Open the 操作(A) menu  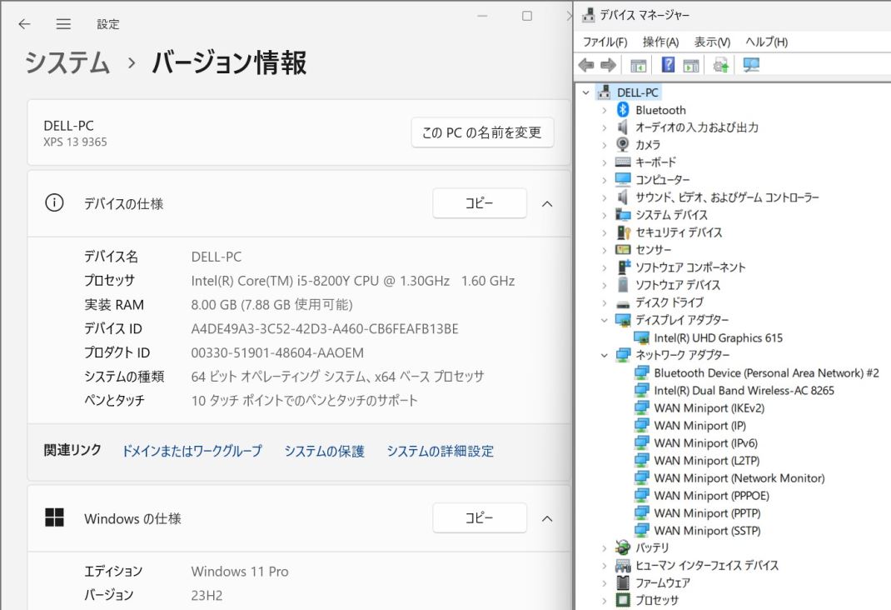[x=660, y=42]
